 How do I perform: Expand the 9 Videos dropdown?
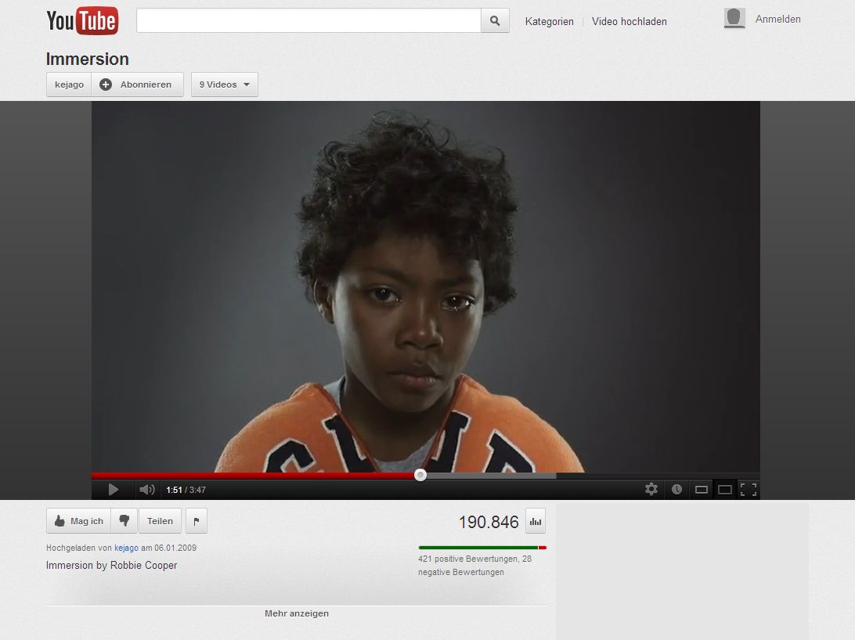225,84
